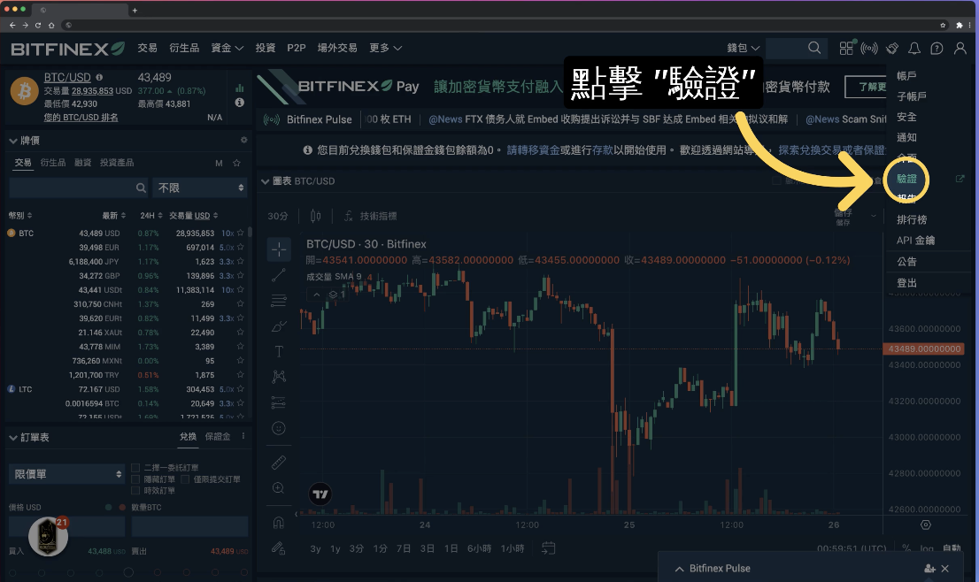Viewport: 979px width, 582px height.
Task: Expand the Bitfinex Pulse bottom panel
Action: [x=679, y=569]
